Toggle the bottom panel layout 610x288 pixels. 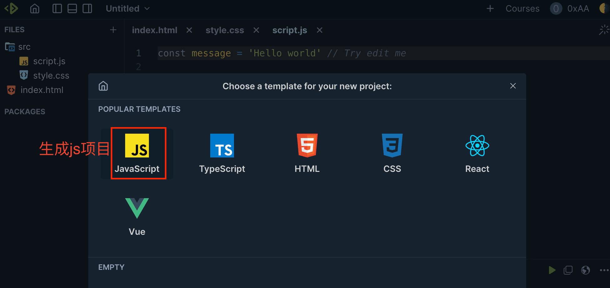coord(72,8)
